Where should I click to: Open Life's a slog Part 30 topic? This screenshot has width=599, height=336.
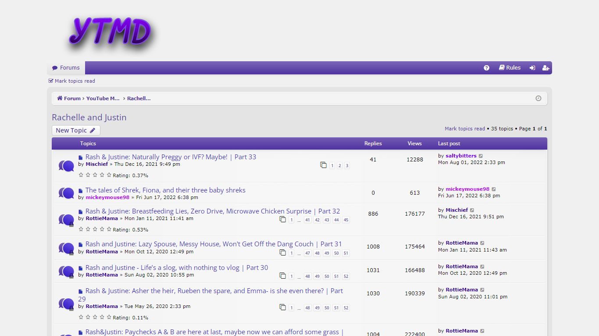pyautogui.click(x=177, y=267)
